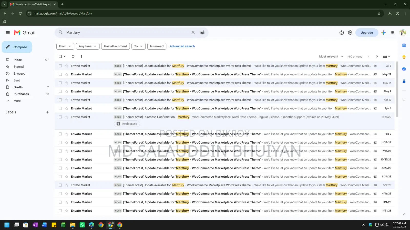Go to Inbox folder
This screenshot has width=410, height=230.
click(17, 60)
